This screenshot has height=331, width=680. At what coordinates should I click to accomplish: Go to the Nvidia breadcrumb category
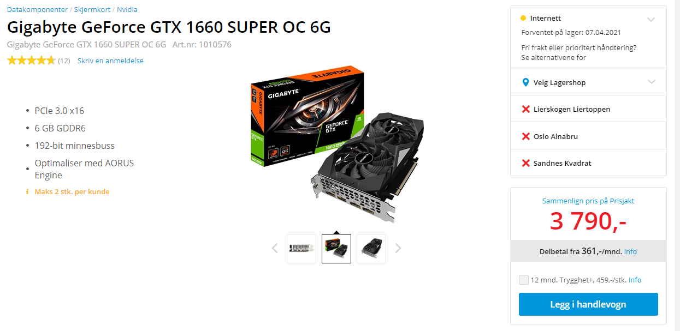pyautogui.click(x=127, y=9)
